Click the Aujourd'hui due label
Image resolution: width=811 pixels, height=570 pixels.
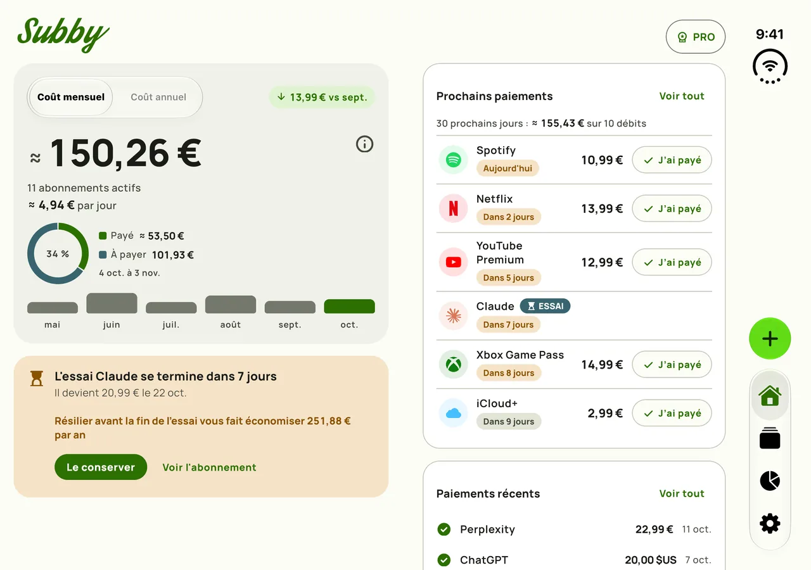[x=508, y=168]
